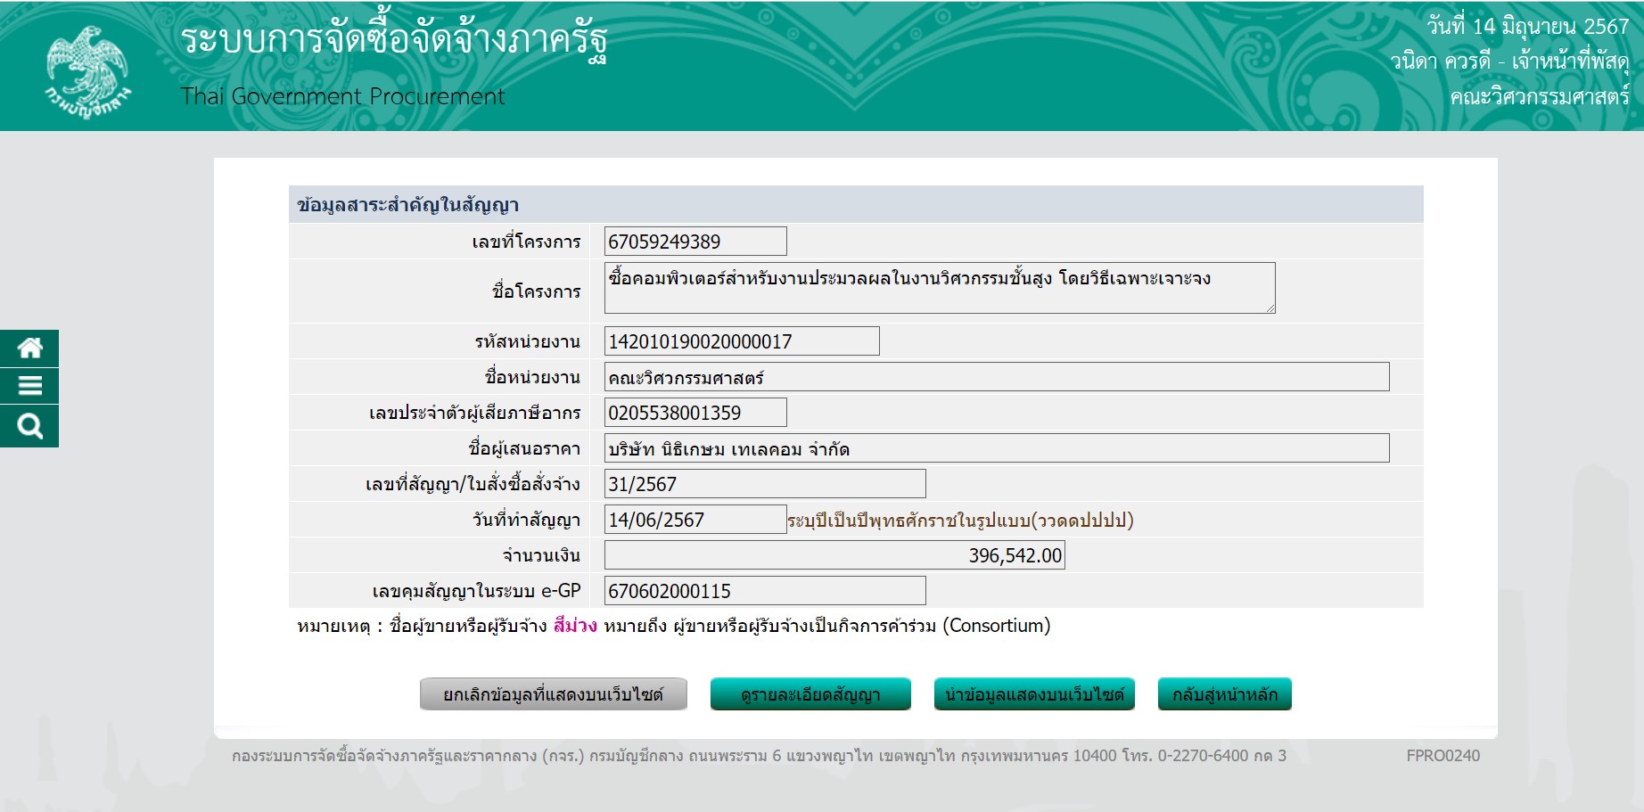
Task: Click the เลขที่โครงการ field showing 67059249389
Action: click(x=695, y=242)
